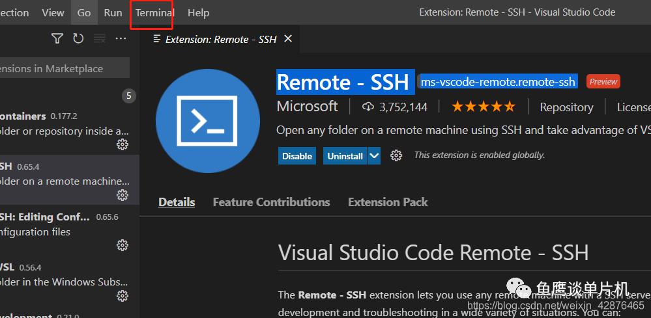The image size is (651, 318).
Task: Select the WSL 0.56.4 extension entry
Action: [x=70, y=281]
